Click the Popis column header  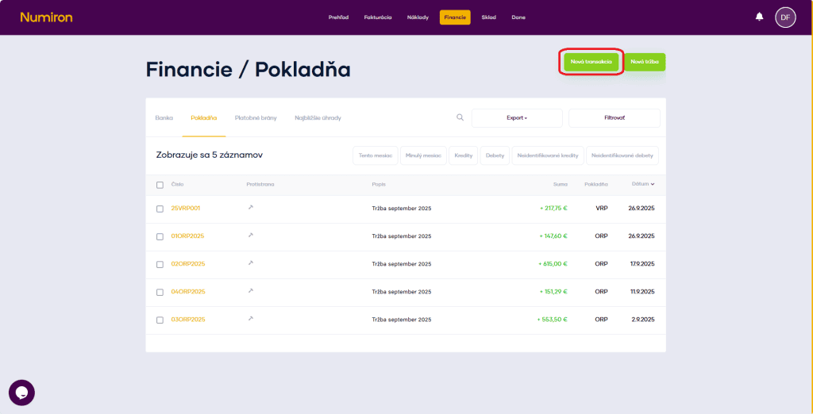click(379, 185)
